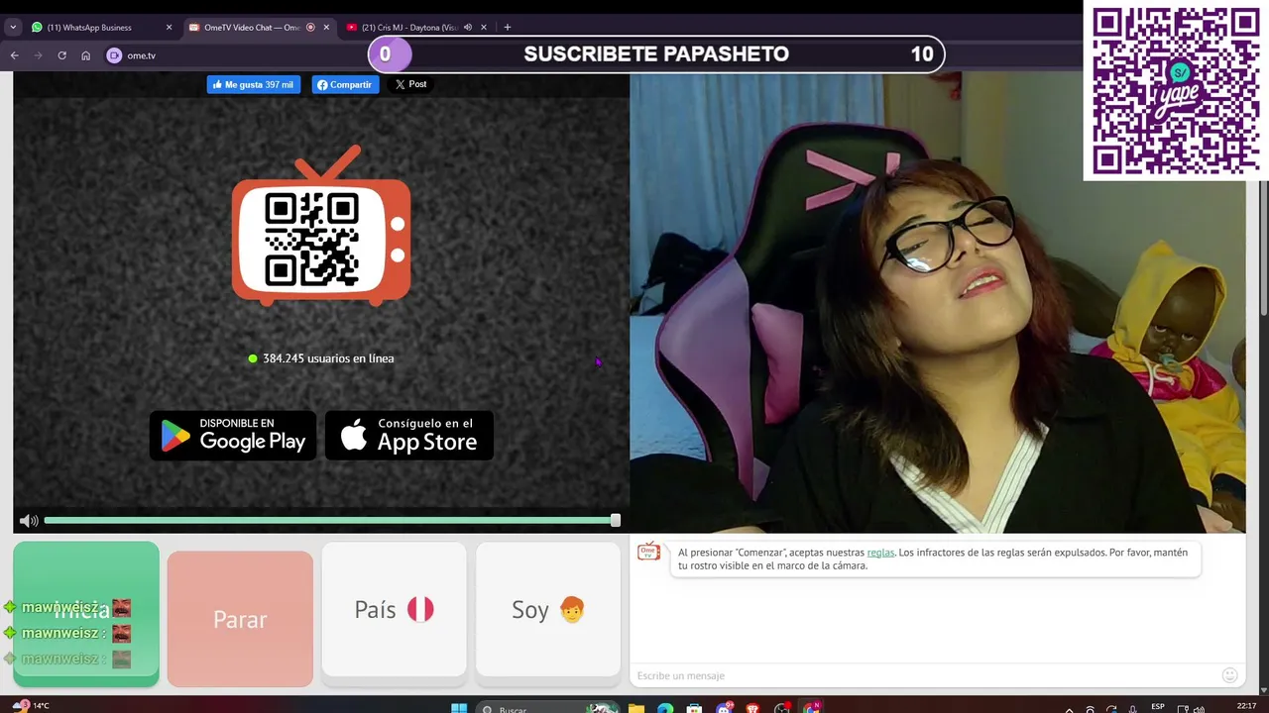Screen dimensions: 1269x713
Task: Click the 22:17 system clock
Action: (x=1247, y=706)
